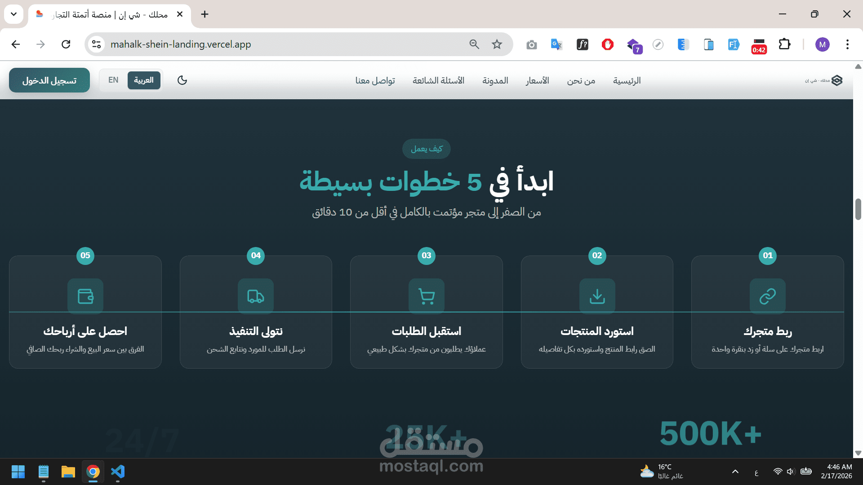The height and width of the screenshot is (485, 863).
Task: Toggle dark mode with moon icon
Action: click(x=182, y=80)
